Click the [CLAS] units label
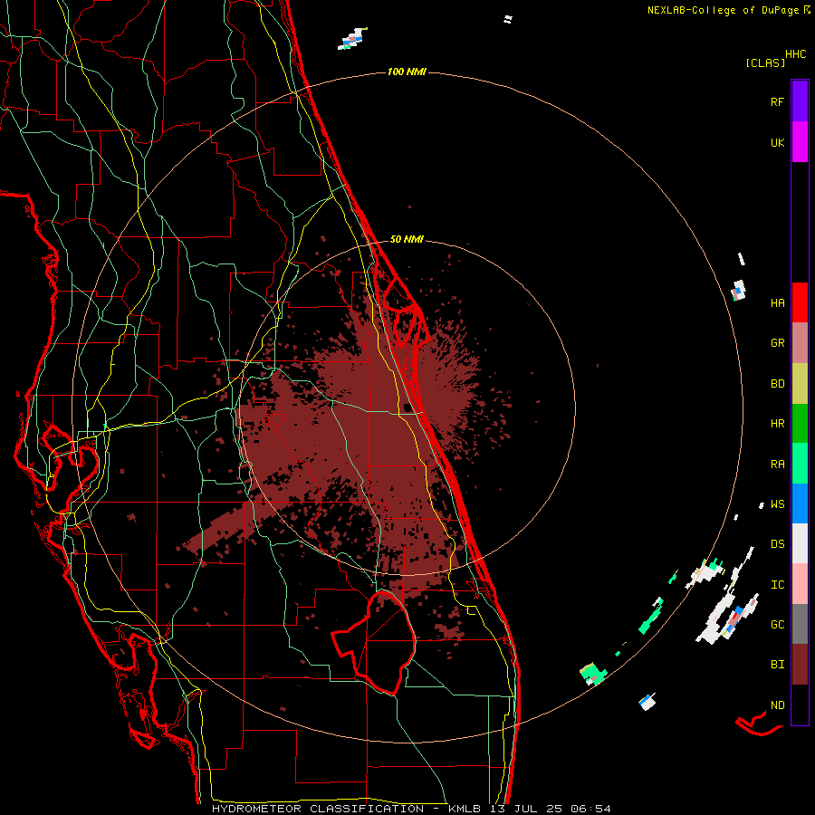The height and width of the screenshot is (815, 815). 765,62
